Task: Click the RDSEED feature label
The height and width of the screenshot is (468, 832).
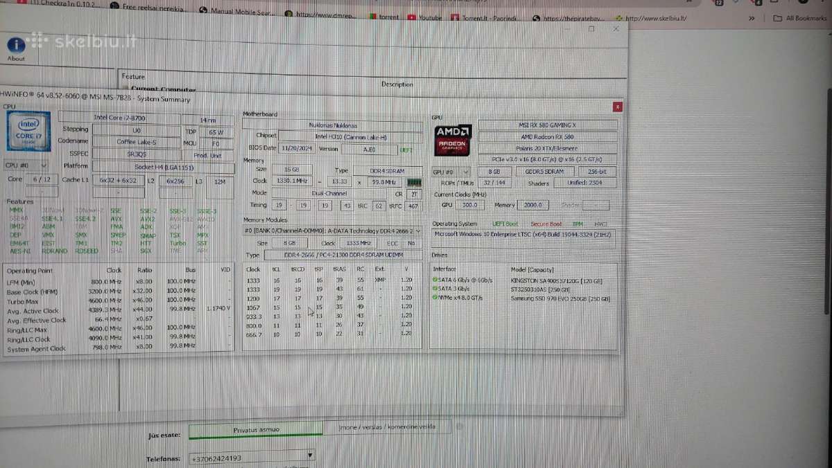Action: [x=87, y=251]
